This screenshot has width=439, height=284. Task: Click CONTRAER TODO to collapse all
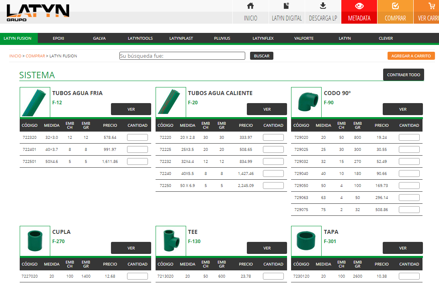[404, 75]
